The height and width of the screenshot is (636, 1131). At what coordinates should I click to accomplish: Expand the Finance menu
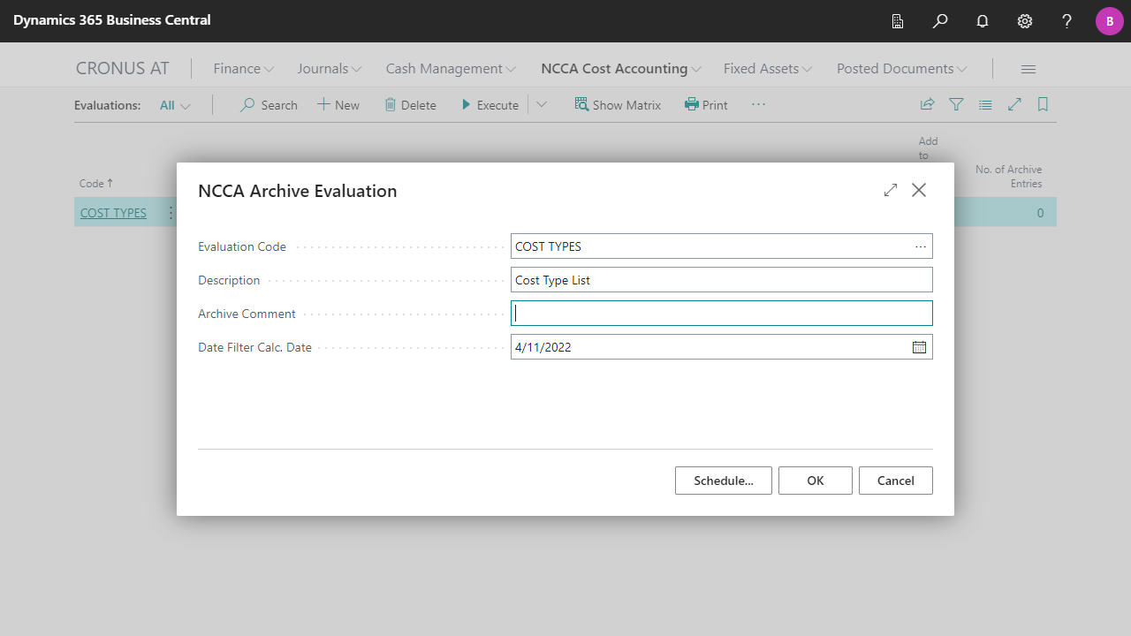pyautogui.click(x=243, y=68)
